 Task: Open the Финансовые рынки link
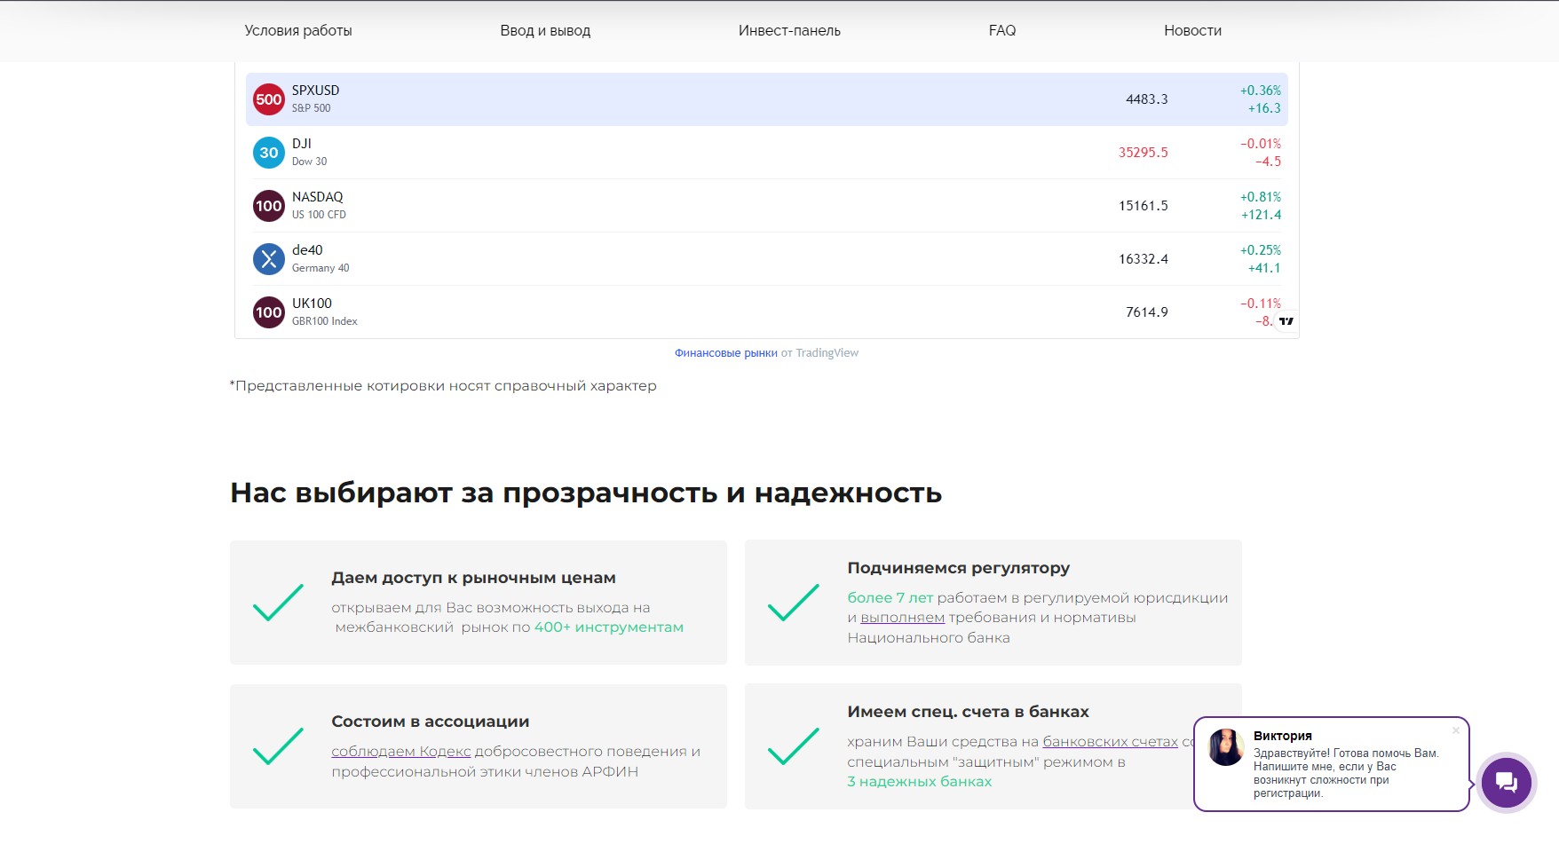click(x=725, y=353)
